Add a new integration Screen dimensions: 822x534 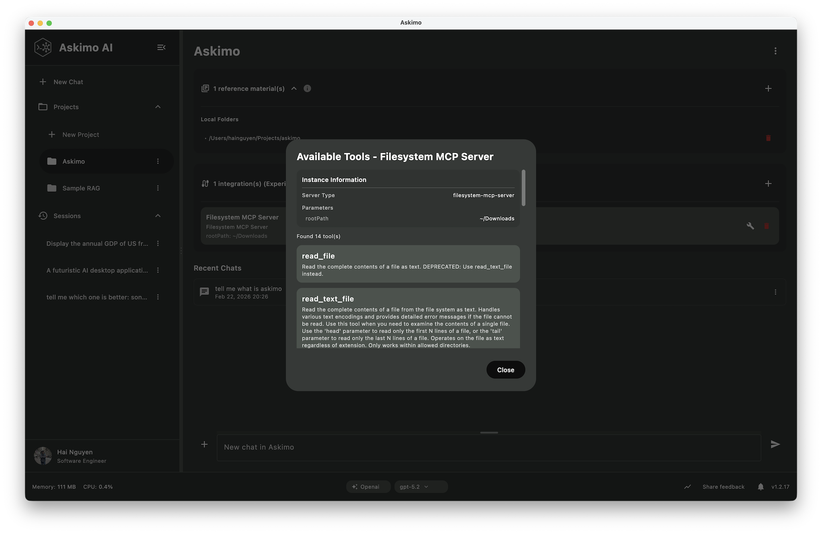click(x=768, y=184)
